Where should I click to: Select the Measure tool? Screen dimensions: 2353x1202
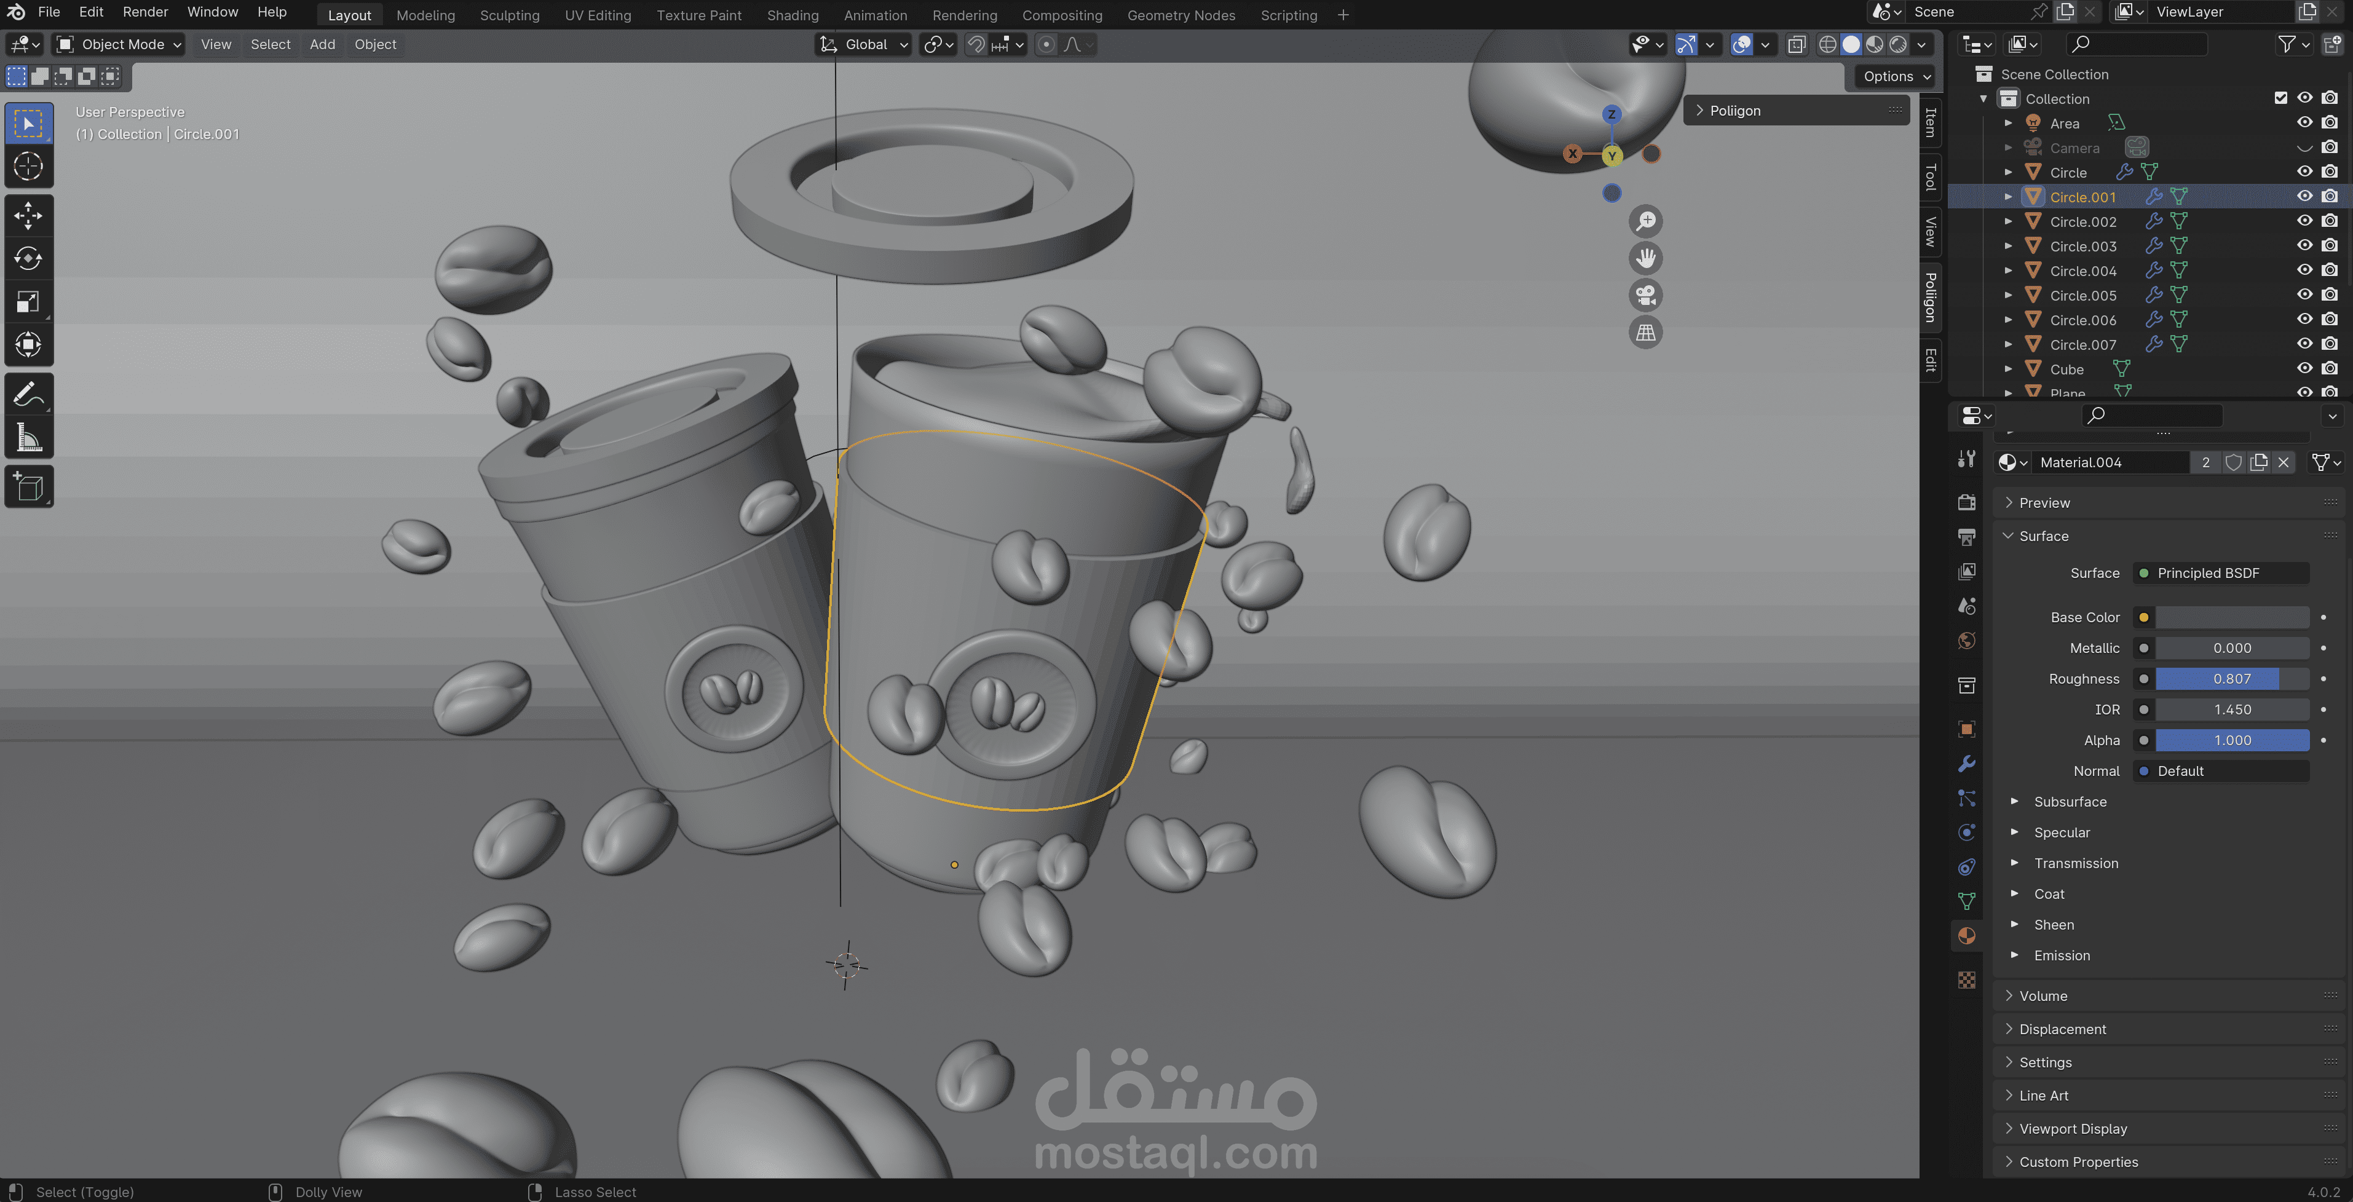point(28,438)
